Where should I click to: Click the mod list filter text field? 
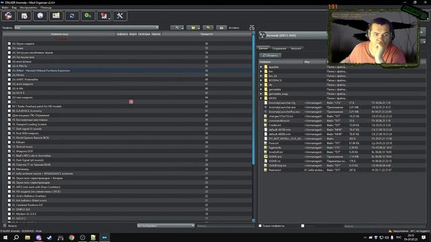226,226
